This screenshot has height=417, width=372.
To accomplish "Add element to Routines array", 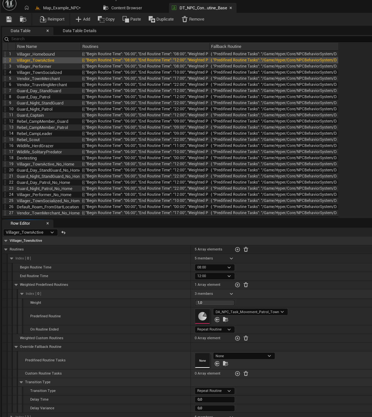I will (237, 249).
